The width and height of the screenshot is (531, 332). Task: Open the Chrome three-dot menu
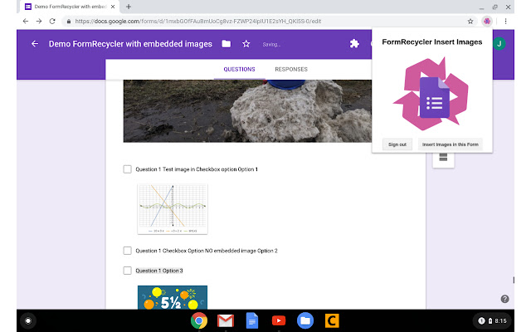(506, 21)
